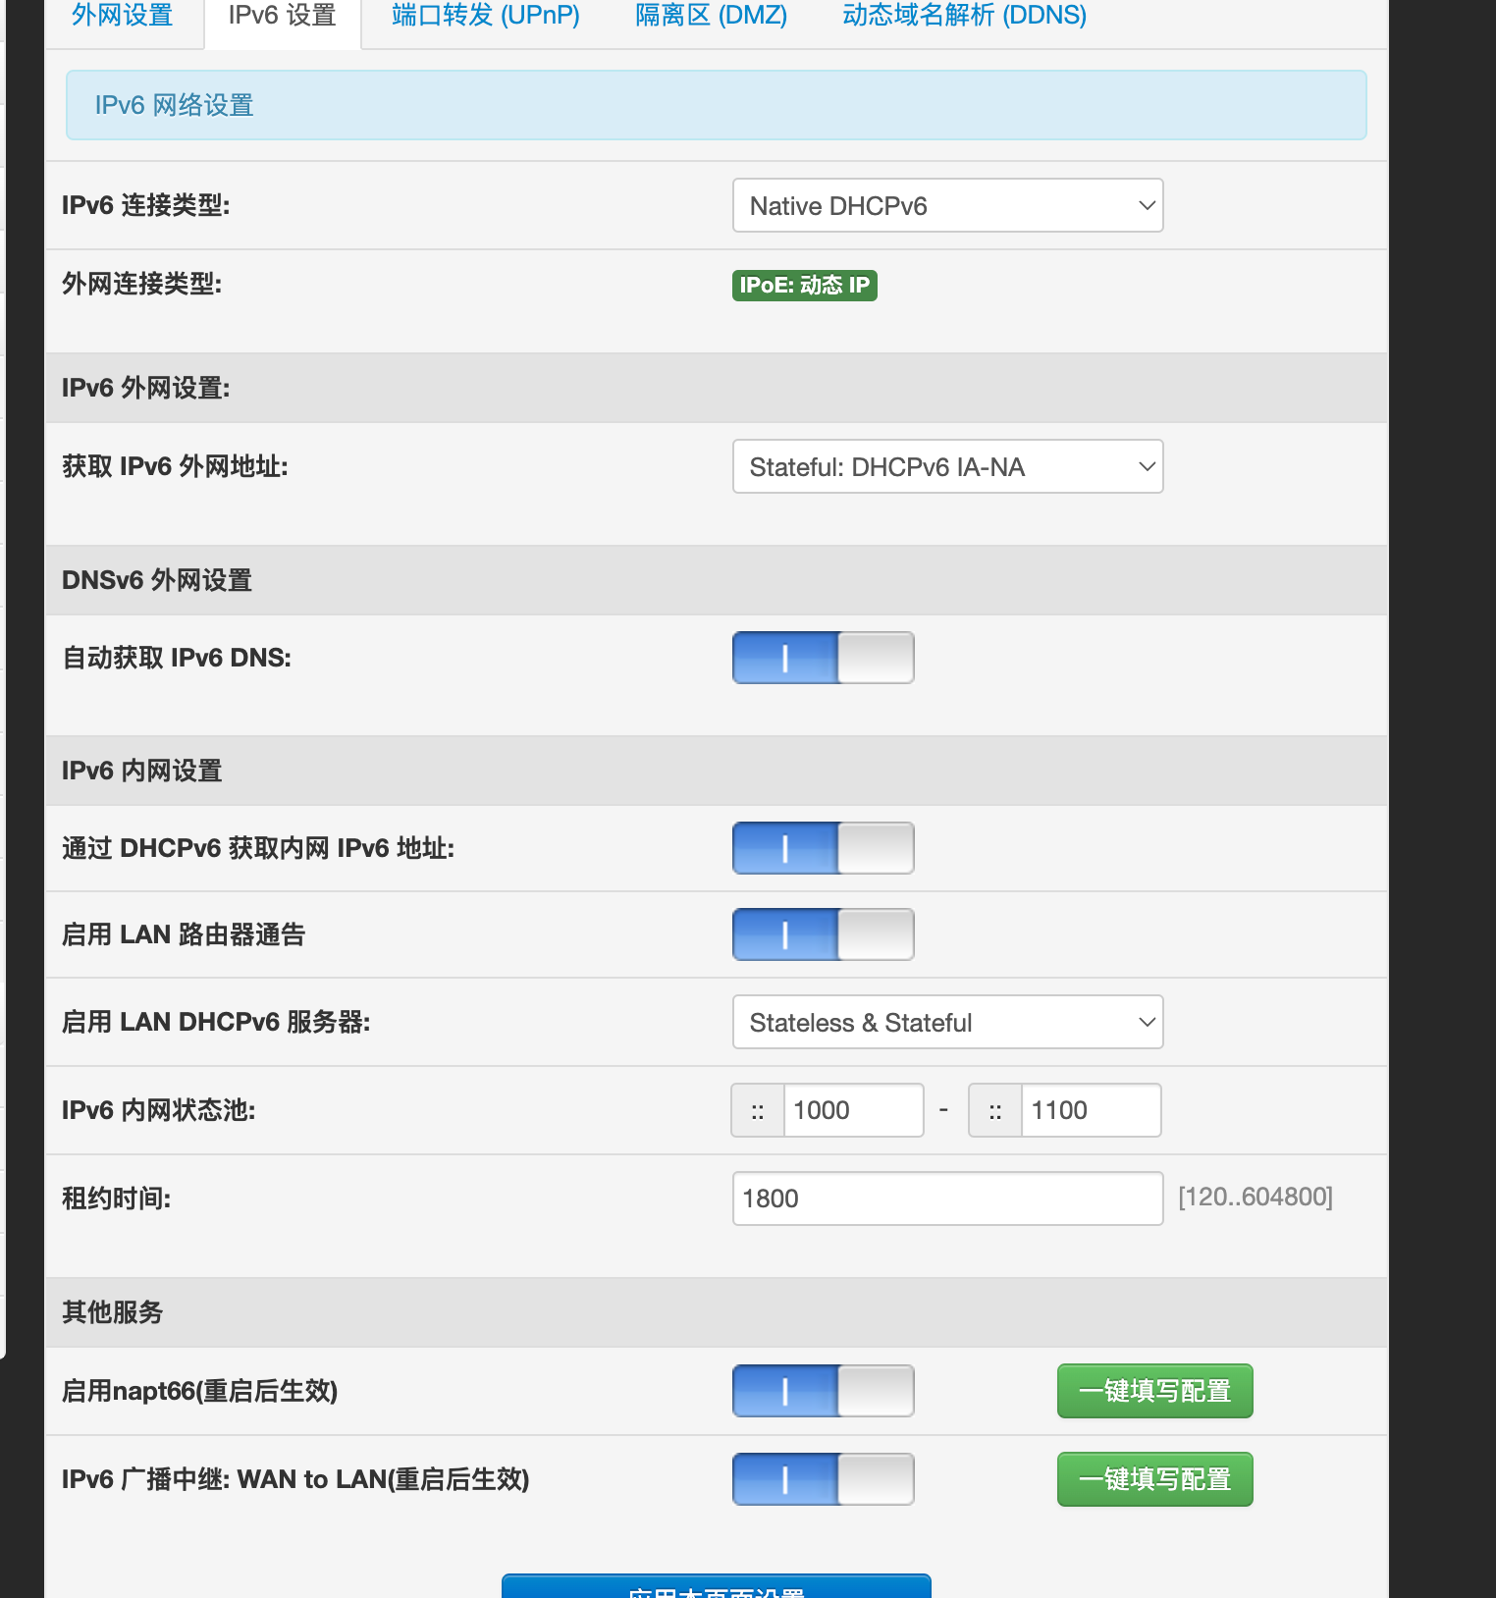Disable 通过 DHCPv6 获取内网 IPv6 地址 switch

click(x=823, y=848)
